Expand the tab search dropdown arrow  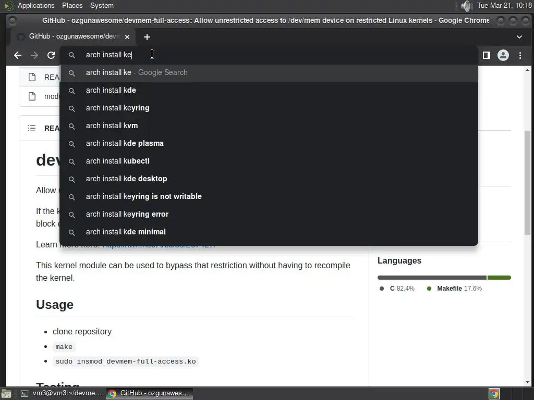(x=519, y=37)
